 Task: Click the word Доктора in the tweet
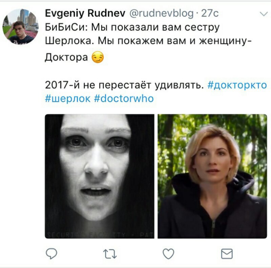66,57
